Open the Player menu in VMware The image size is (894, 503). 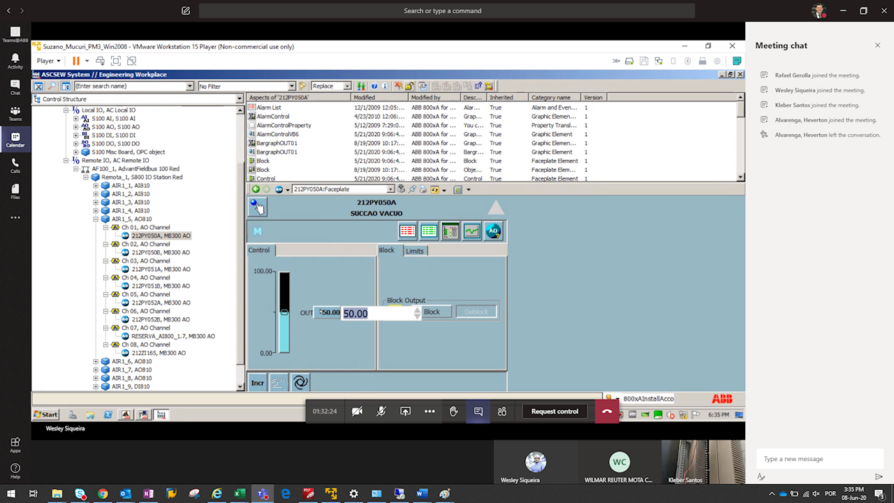pyautogui.click(x=48, y=61)
